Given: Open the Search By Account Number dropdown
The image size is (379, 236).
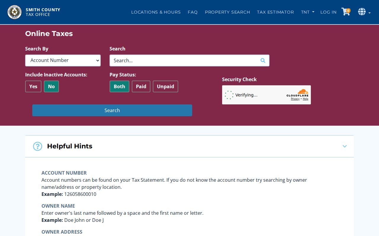Looking at the screenshot, I should (x=63, y=60).
